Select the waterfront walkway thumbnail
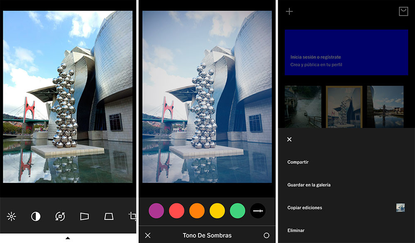This screenshot has height=243, width=415. point(303,107)
